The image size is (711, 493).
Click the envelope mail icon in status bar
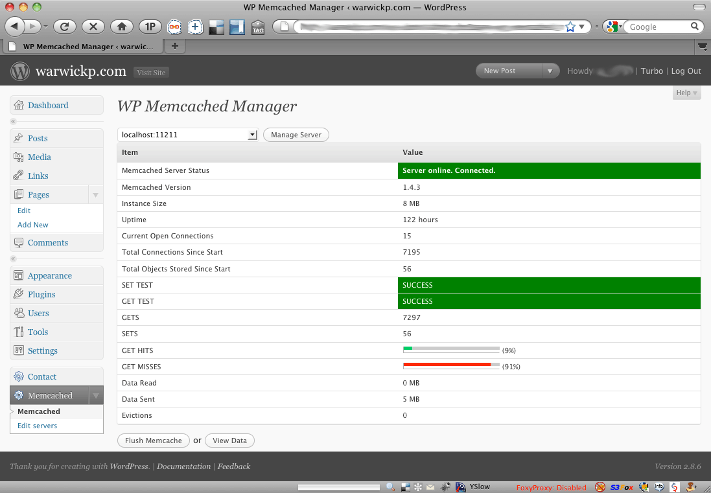(x=430, y=487)
